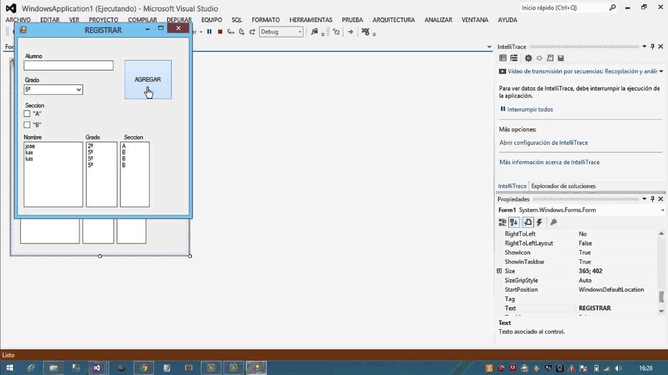The width and height of the screenshot is (668, 375).
Task: Click the Alumno text field
Action: tap(68, 66)
